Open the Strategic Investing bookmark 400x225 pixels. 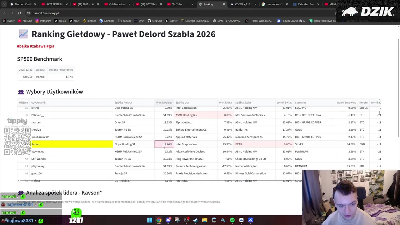click(195, 21)
